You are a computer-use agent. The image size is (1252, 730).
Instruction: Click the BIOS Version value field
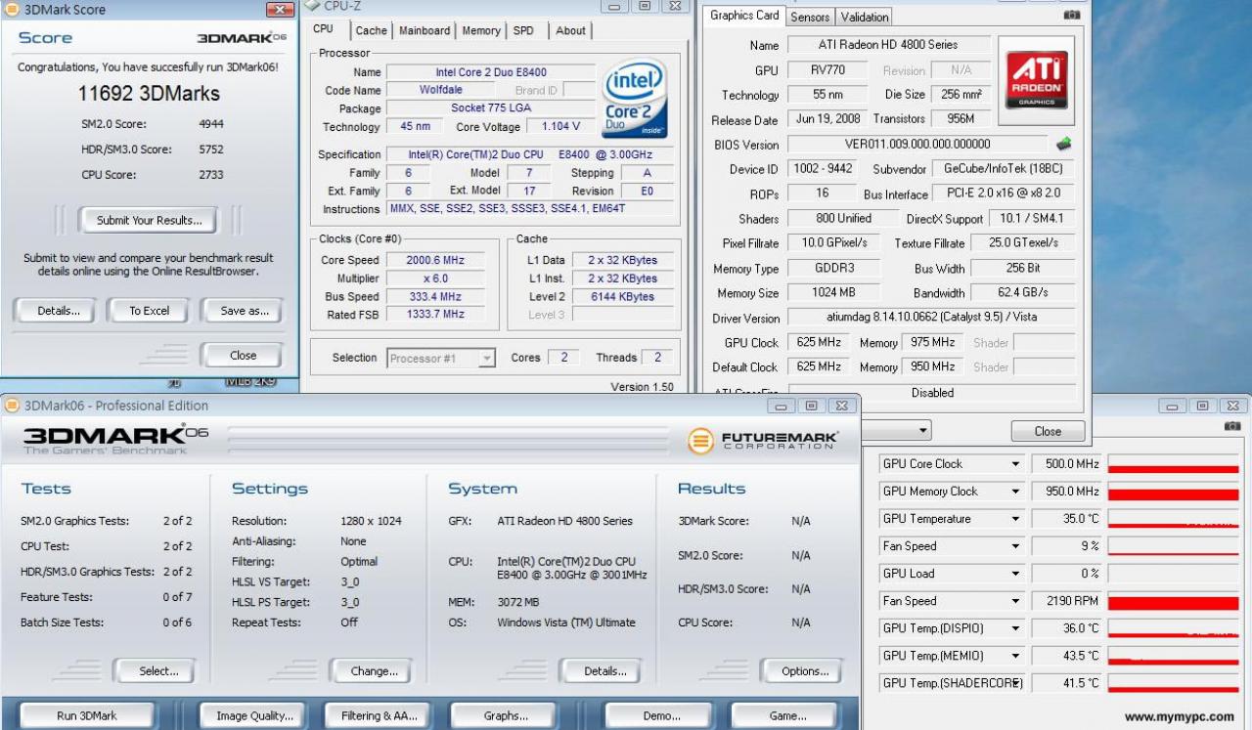917,145
